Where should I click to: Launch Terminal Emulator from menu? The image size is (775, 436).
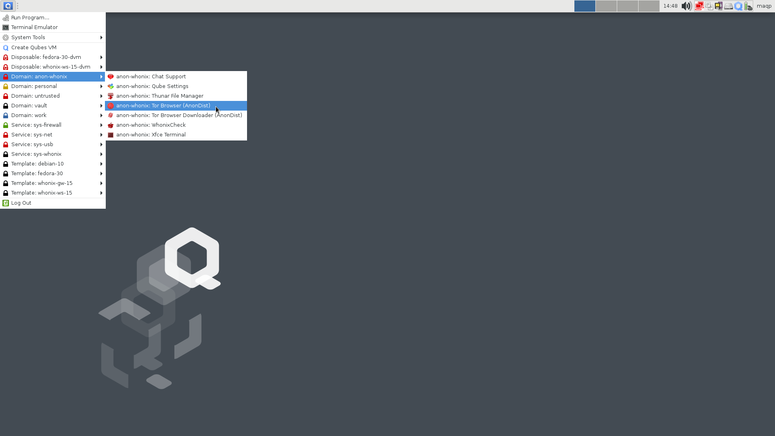[x=53, y=27]
